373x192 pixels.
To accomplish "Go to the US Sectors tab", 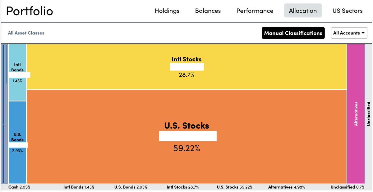I will (347, 11).
